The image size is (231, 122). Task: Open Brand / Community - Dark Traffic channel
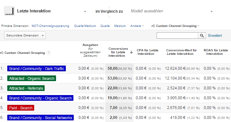pyautogui.click(x=36, y=68)
